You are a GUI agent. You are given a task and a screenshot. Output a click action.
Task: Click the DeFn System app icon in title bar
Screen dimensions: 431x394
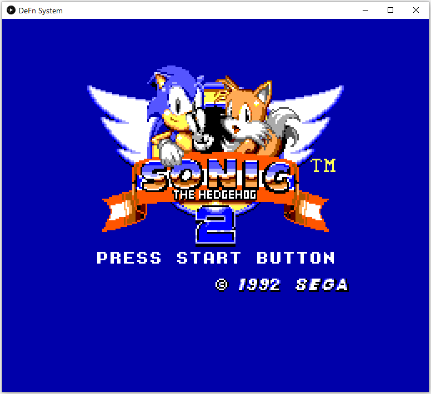coord(11,11)
